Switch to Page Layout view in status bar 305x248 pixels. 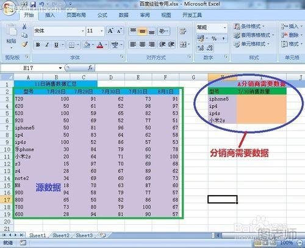point(265,243)
